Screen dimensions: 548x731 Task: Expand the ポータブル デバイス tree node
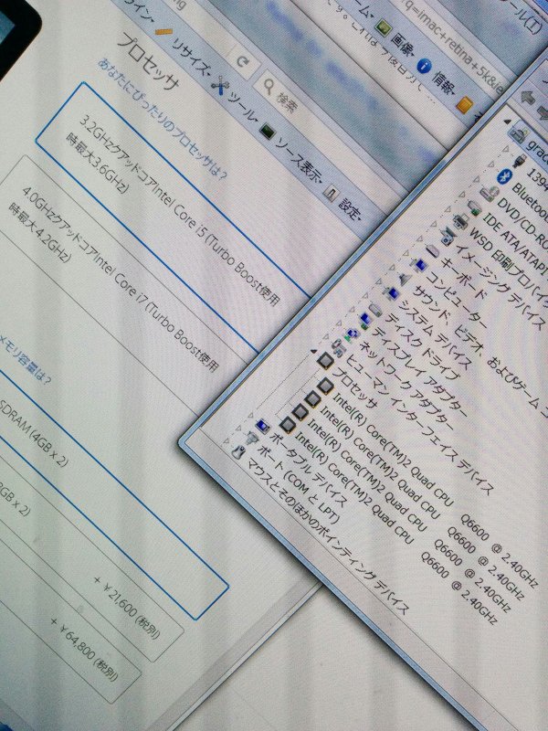click(252, 414)
